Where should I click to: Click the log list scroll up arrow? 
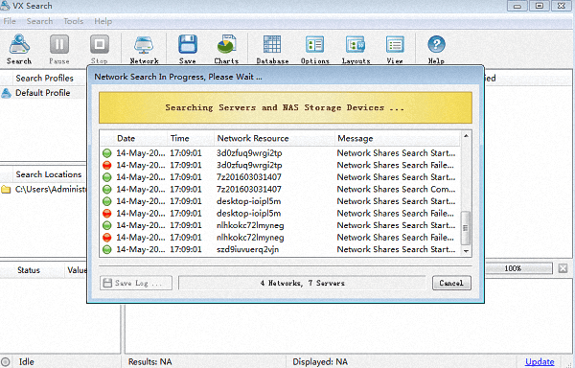(466, 136)
